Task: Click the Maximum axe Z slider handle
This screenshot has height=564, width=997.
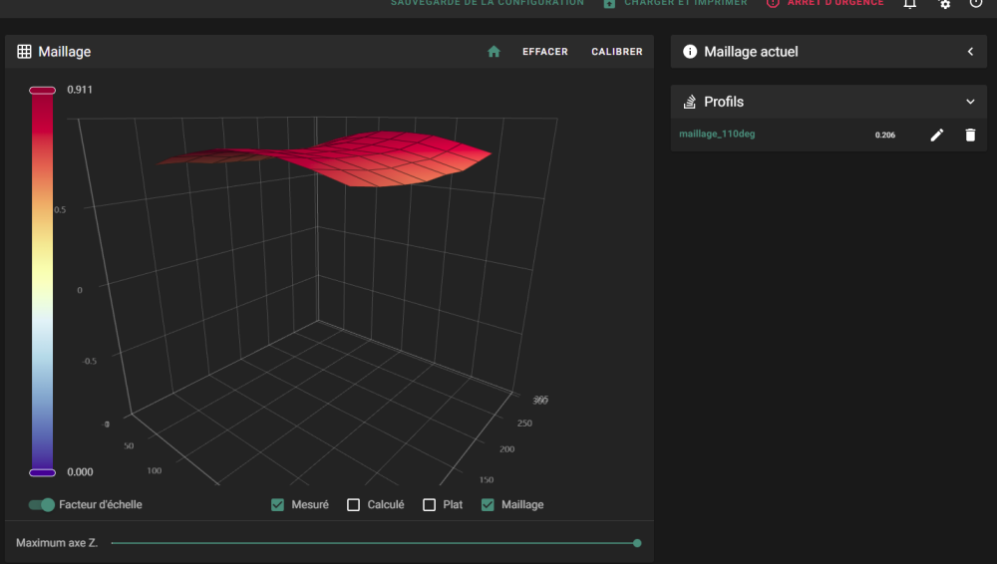Action: [x=637, y=543]
